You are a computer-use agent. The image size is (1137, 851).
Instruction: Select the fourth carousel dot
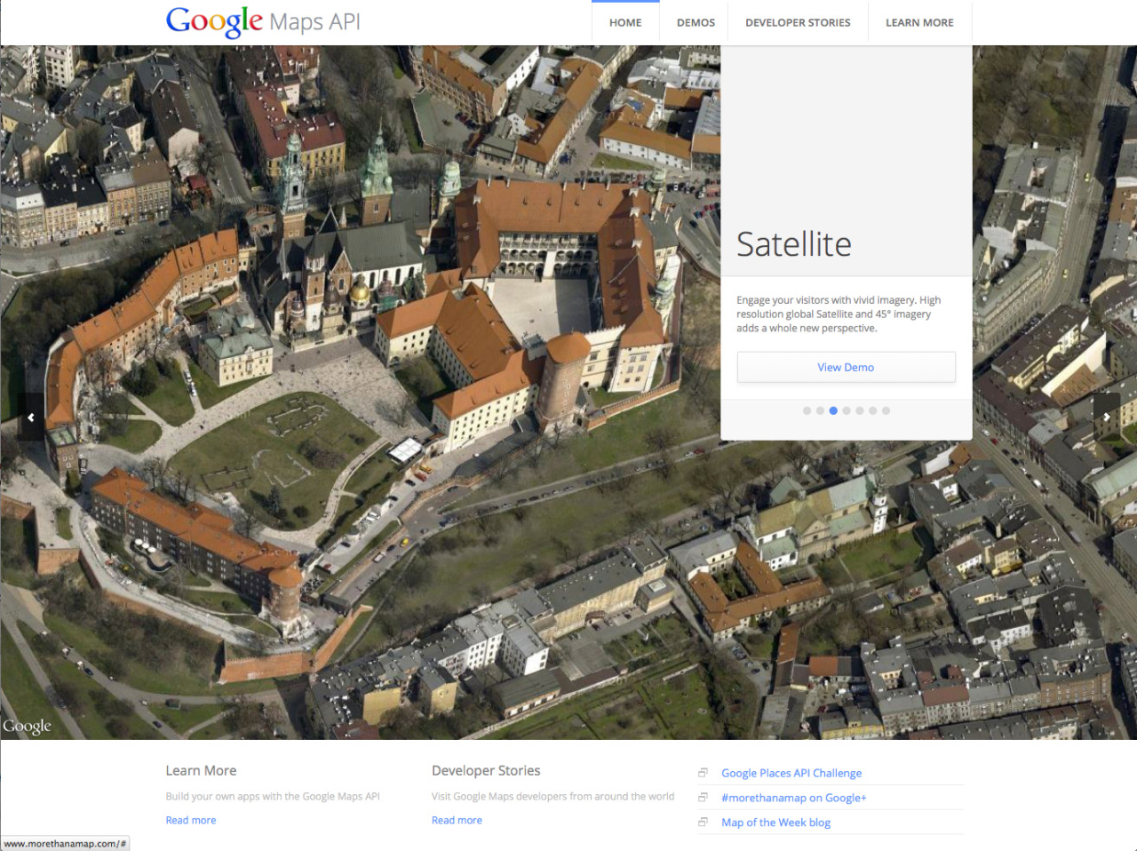pos(847,410)
